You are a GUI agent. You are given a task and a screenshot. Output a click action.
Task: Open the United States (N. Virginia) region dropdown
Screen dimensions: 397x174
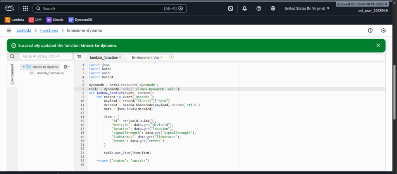point(307,9)
